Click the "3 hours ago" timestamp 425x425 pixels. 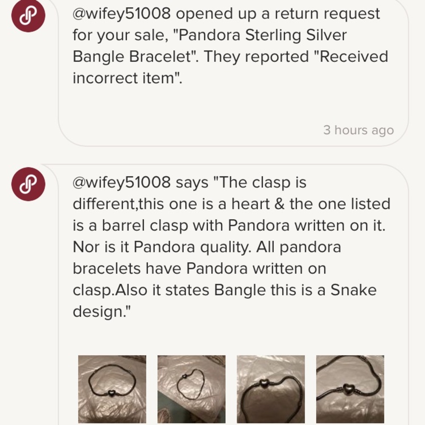[359, 130]
